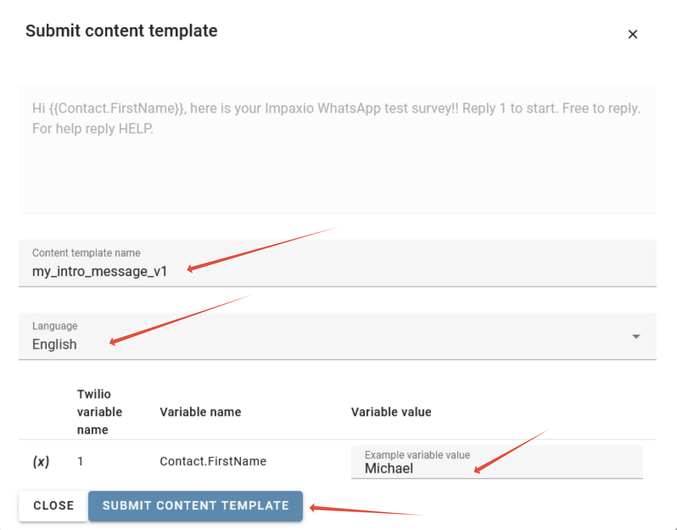Click the Language label text
This screenshot has height=530, width=677.
click(x=55, y=326)
